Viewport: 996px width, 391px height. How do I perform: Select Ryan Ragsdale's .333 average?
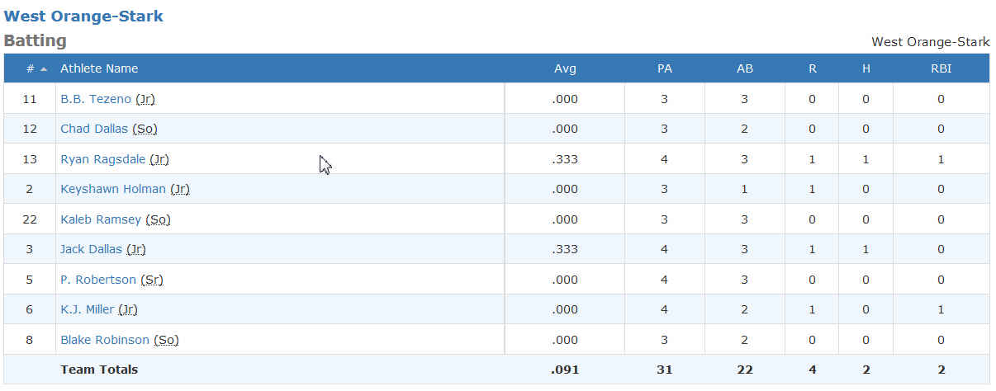coord(565,159)
